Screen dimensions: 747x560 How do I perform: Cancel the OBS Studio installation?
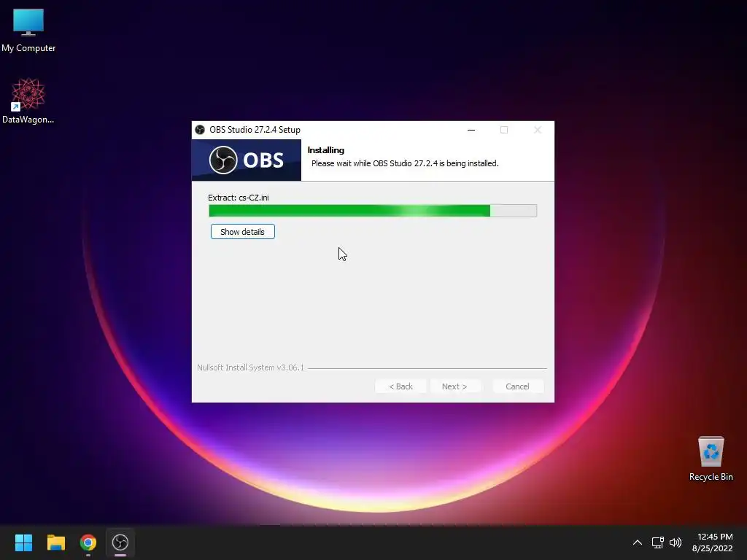point(517,386)
